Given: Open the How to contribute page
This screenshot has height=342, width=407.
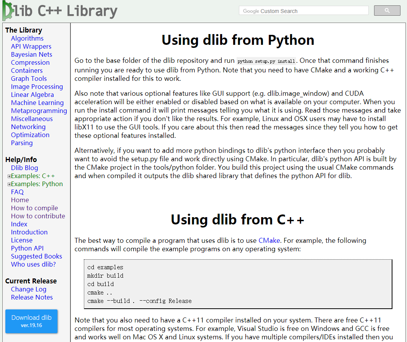Looking at the screenshot, I should point(38,216).
